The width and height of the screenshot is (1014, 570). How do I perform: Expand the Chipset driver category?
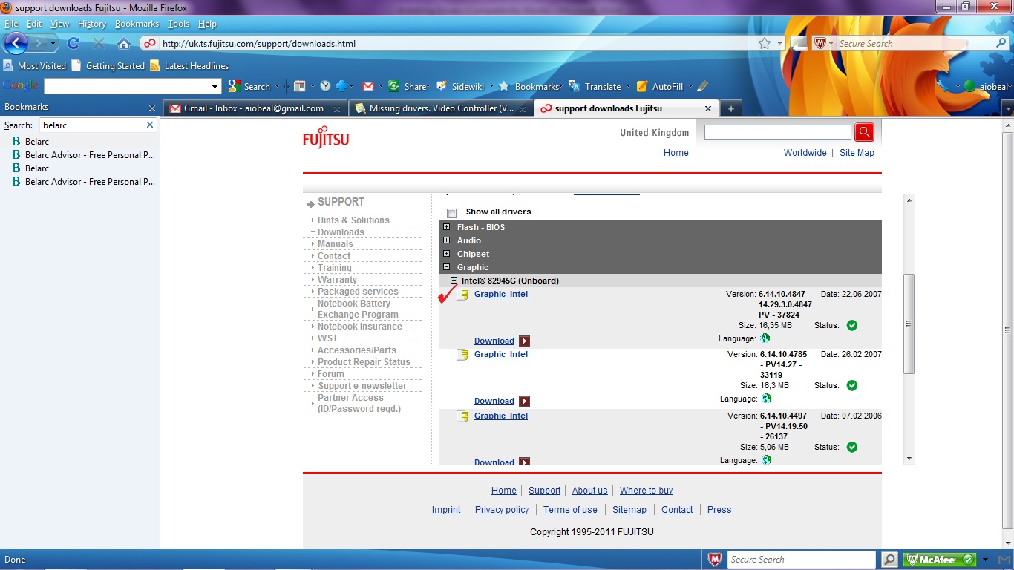(x=446, y=254)
